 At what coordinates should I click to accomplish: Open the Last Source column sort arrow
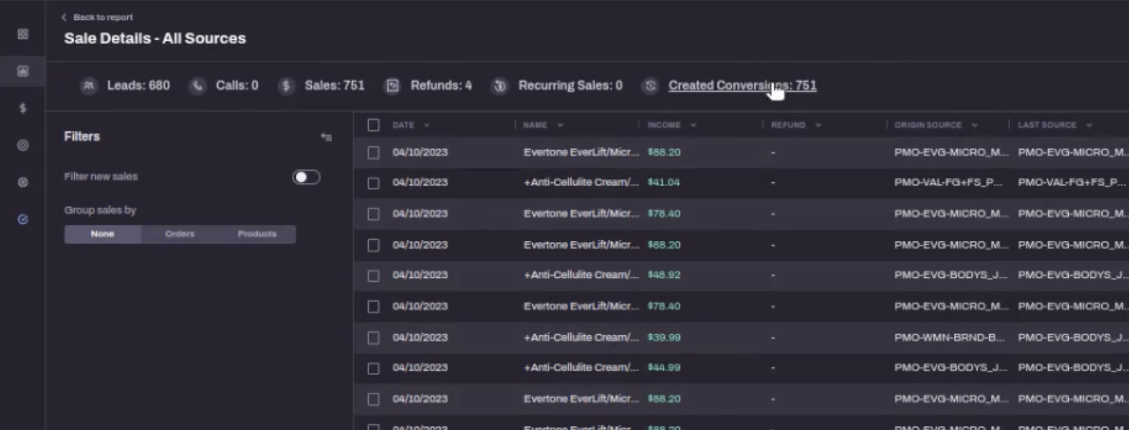(1089, 125)
